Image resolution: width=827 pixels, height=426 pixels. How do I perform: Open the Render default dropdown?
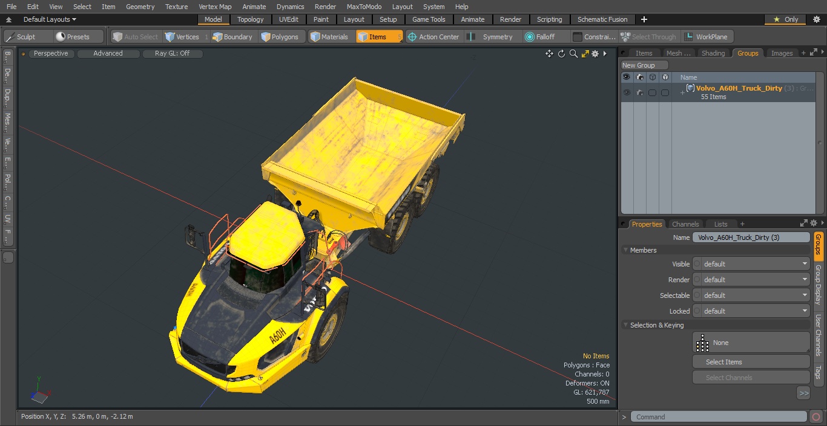755,280
